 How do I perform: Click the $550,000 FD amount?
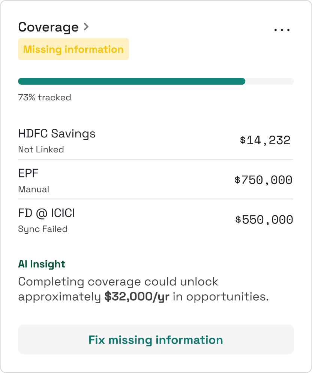point(264,220)
